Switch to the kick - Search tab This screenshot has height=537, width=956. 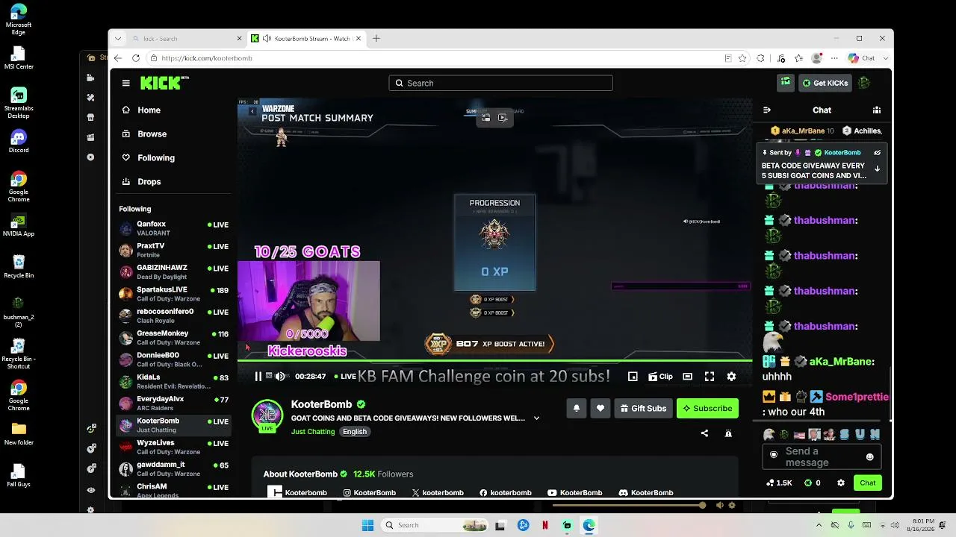[187, 39]
